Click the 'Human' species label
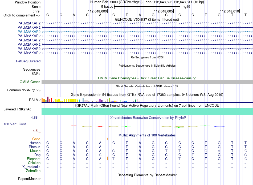253x185 pixels. click(x=35, y=143)
